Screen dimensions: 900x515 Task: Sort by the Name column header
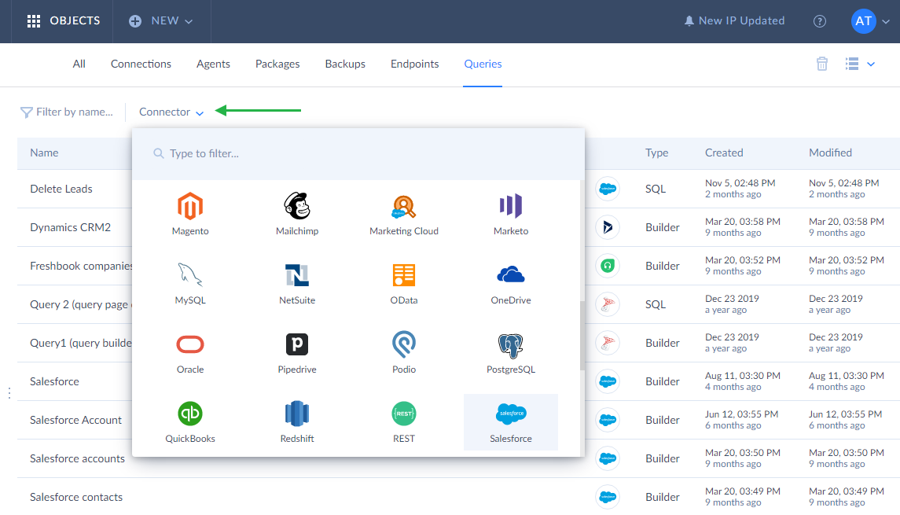pos(44,153)
